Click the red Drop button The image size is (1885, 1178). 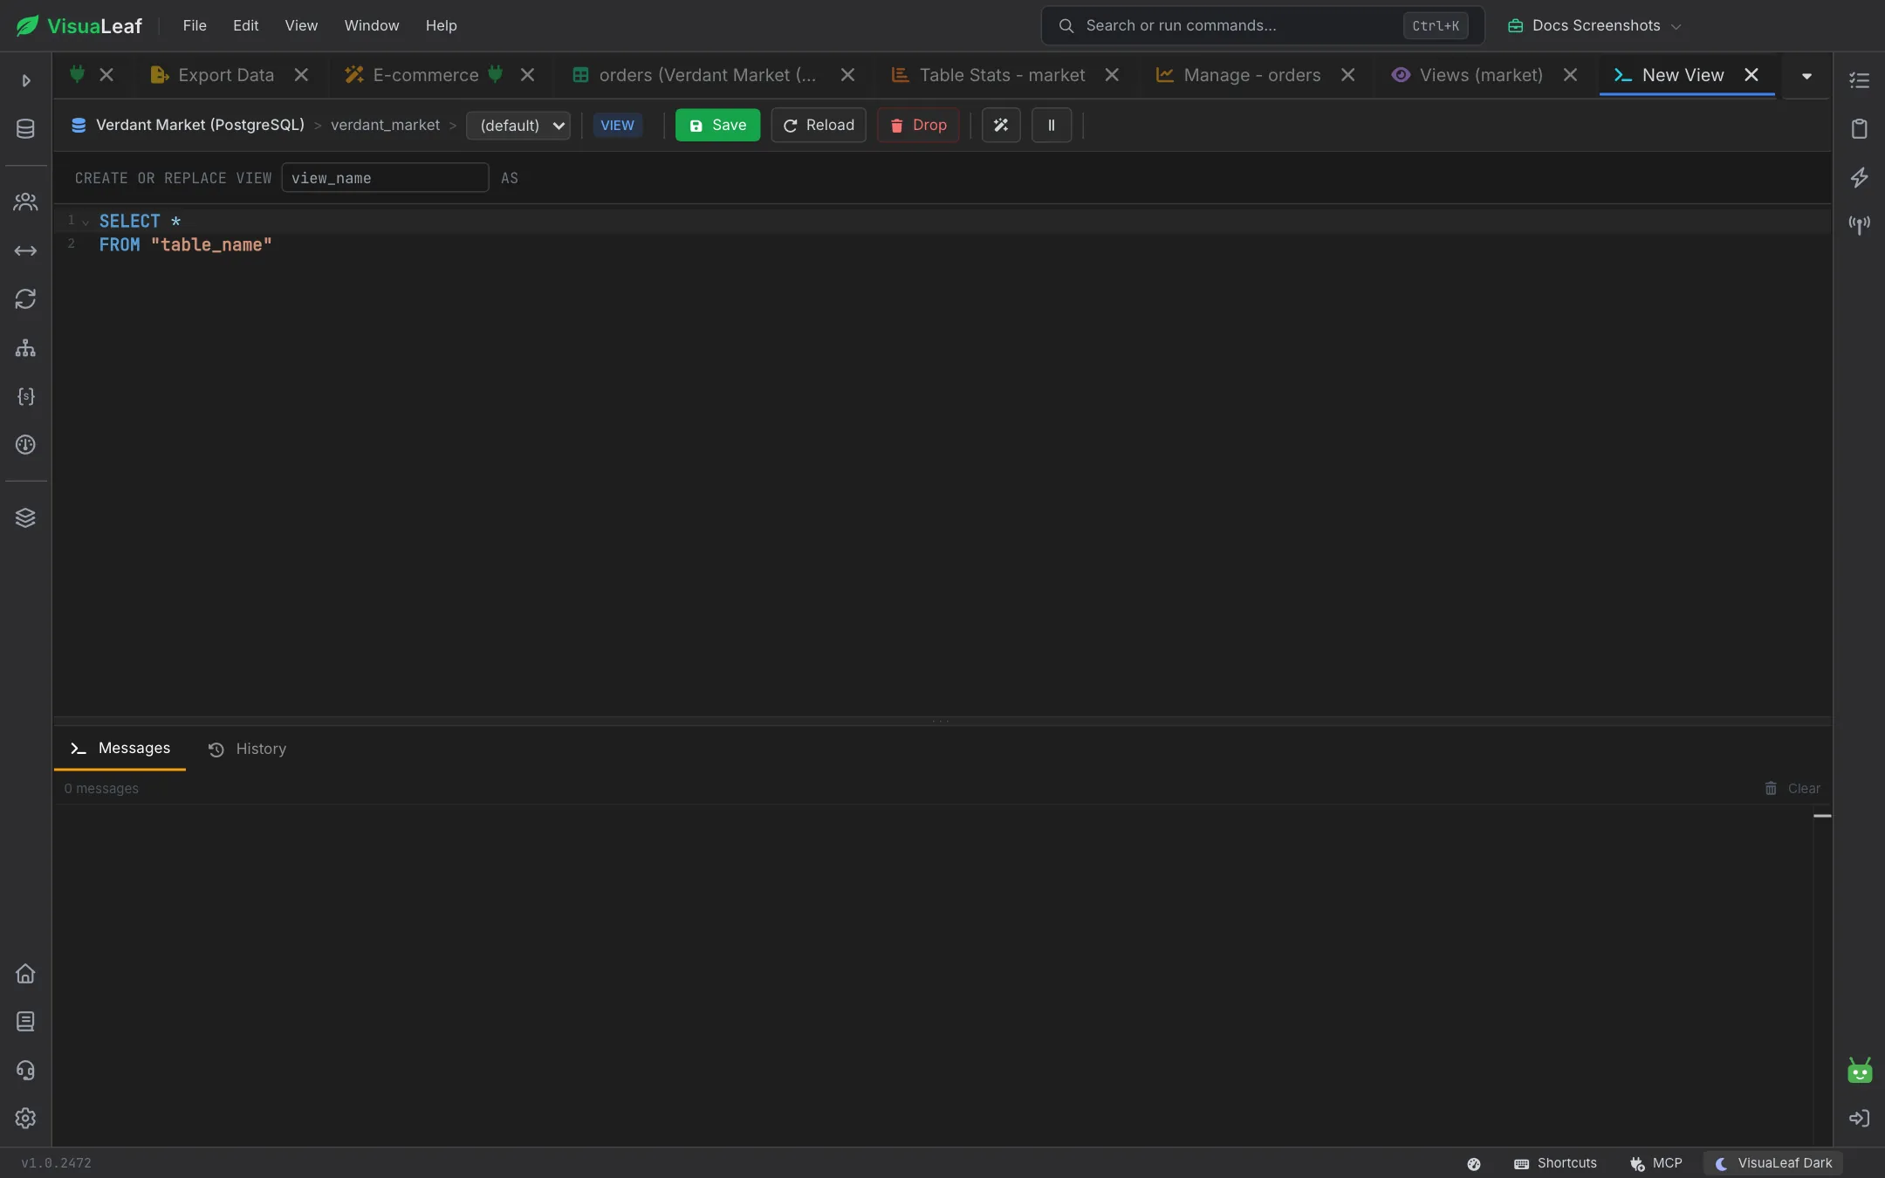pyautogui.click(x=918, y=126)
